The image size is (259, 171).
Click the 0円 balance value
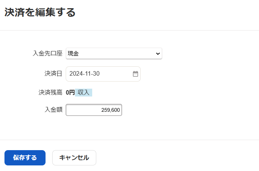pyautogui.click(x=70, y=92)
